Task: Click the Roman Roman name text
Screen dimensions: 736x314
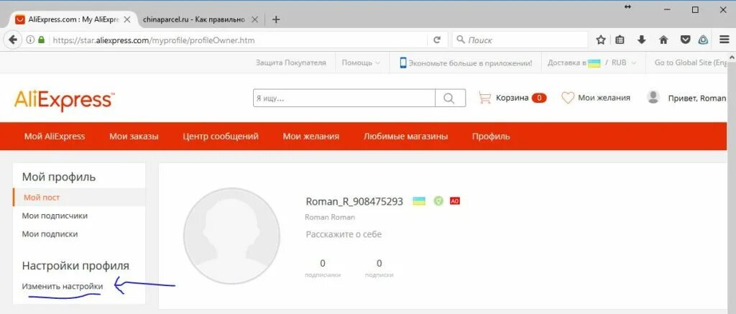Action: pyautogui.click(x=329, y=217)
